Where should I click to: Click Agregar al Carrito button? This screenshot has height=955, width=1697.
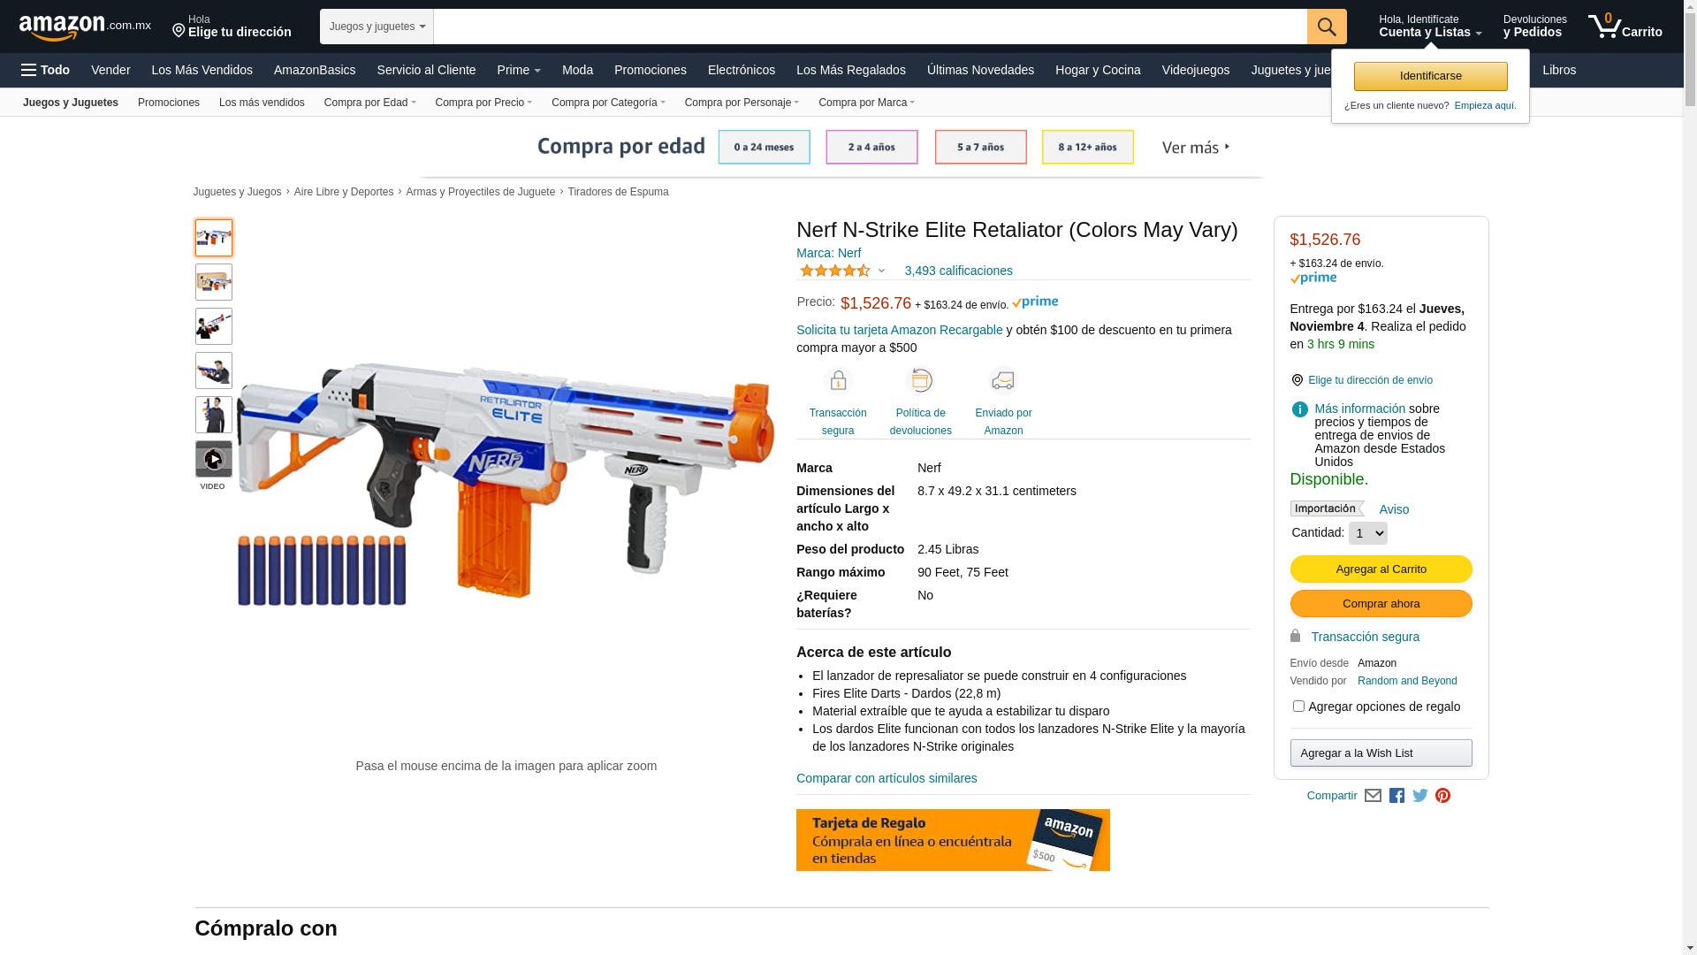(x=1381, y=569)
